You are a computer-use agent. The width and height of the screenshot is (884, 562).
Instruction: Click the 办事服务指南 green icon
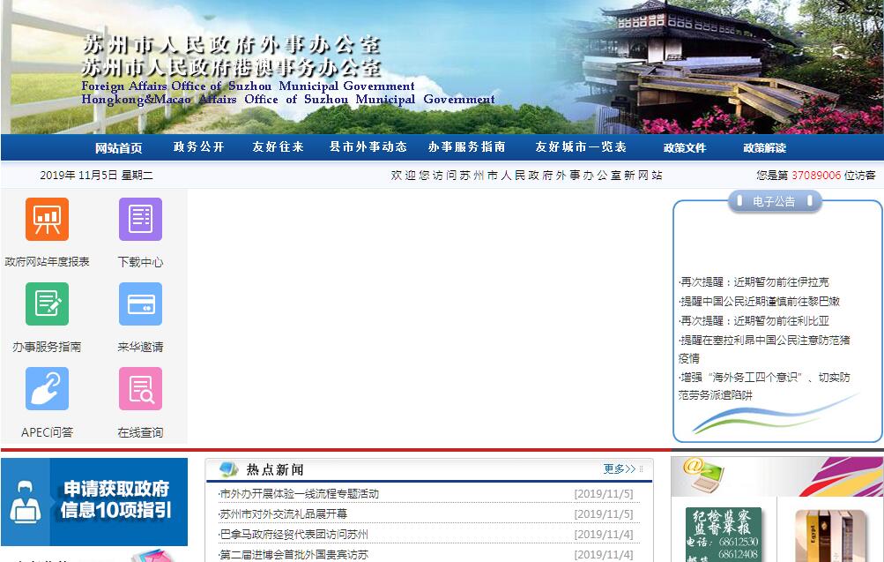(x=47, y=304)
